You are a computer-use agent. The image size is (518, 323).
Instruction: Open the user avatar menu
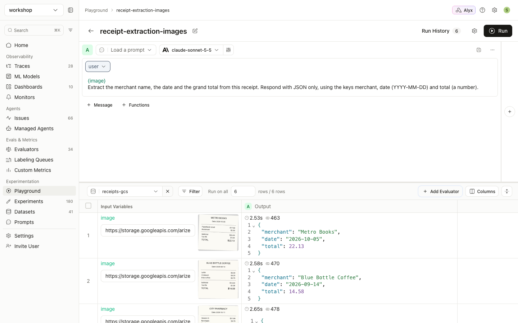tap(507, 10)
